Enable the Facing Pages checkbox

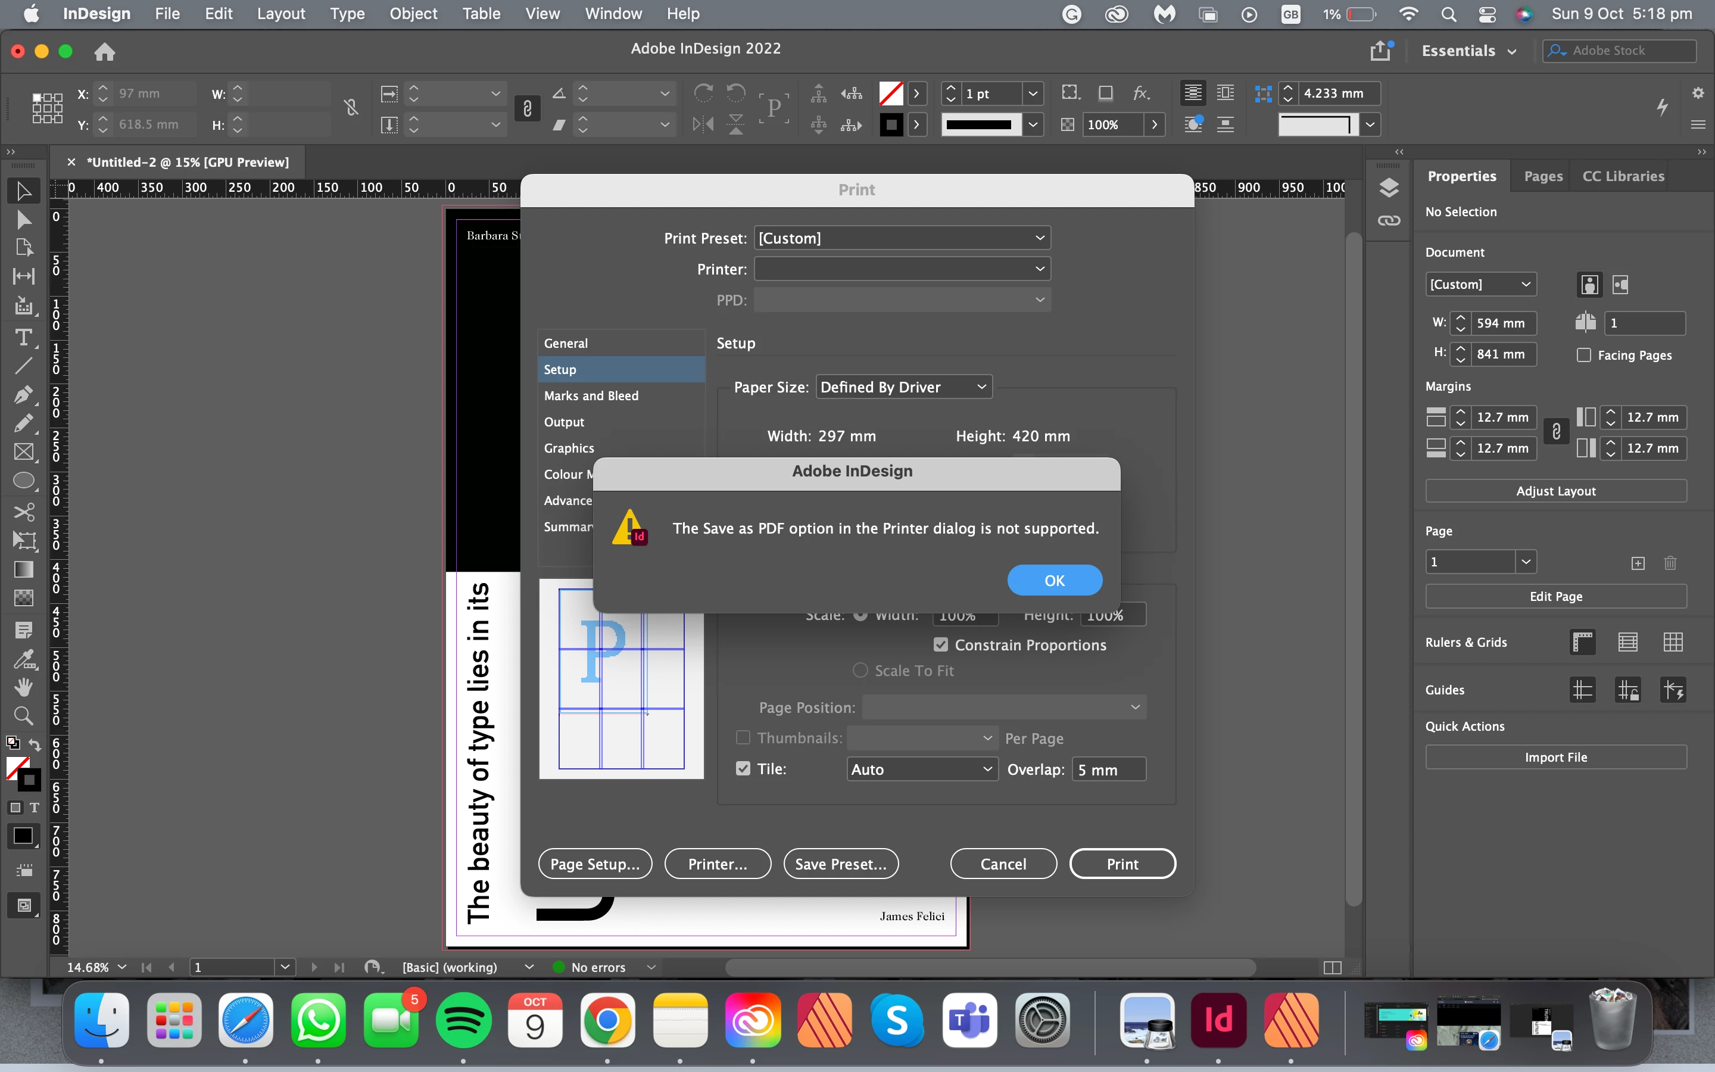1584,355
